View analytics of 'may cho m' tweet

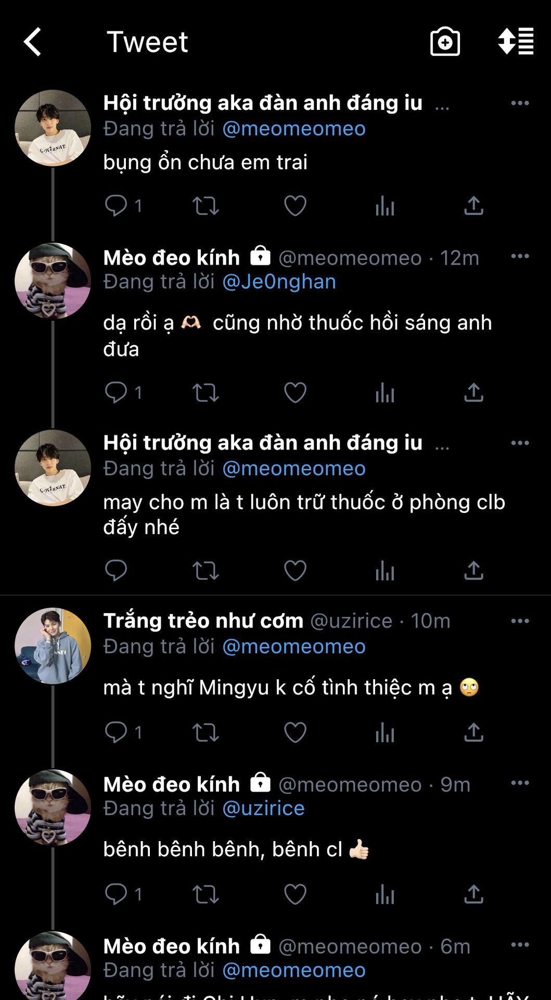(x=385, y=571)
